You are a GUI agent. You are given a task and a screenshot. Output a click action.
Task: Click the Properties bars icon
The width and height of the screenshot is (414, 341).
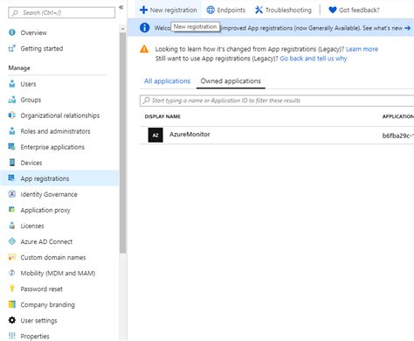point(12,336)
